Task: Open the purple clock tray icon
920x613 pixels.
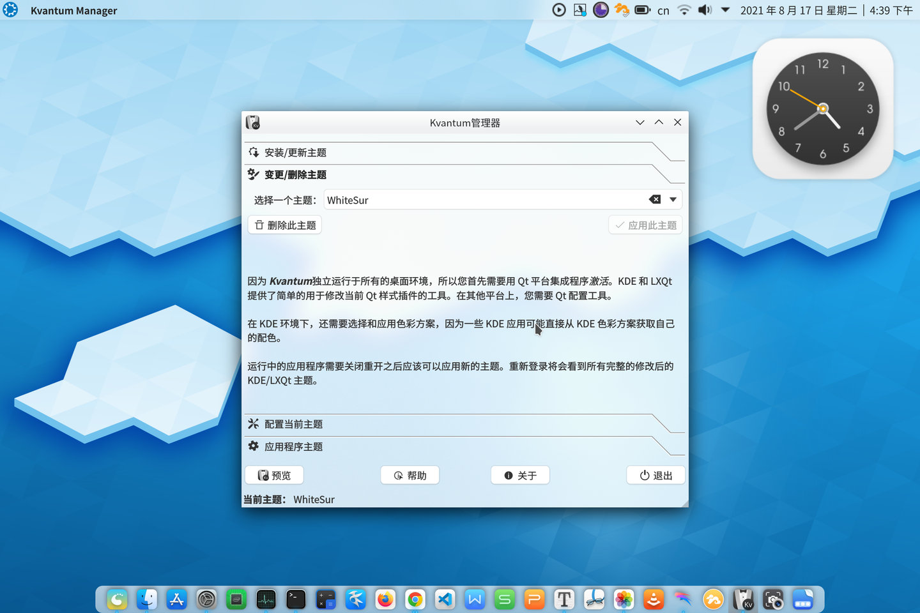Action: [x=601, y=10]
